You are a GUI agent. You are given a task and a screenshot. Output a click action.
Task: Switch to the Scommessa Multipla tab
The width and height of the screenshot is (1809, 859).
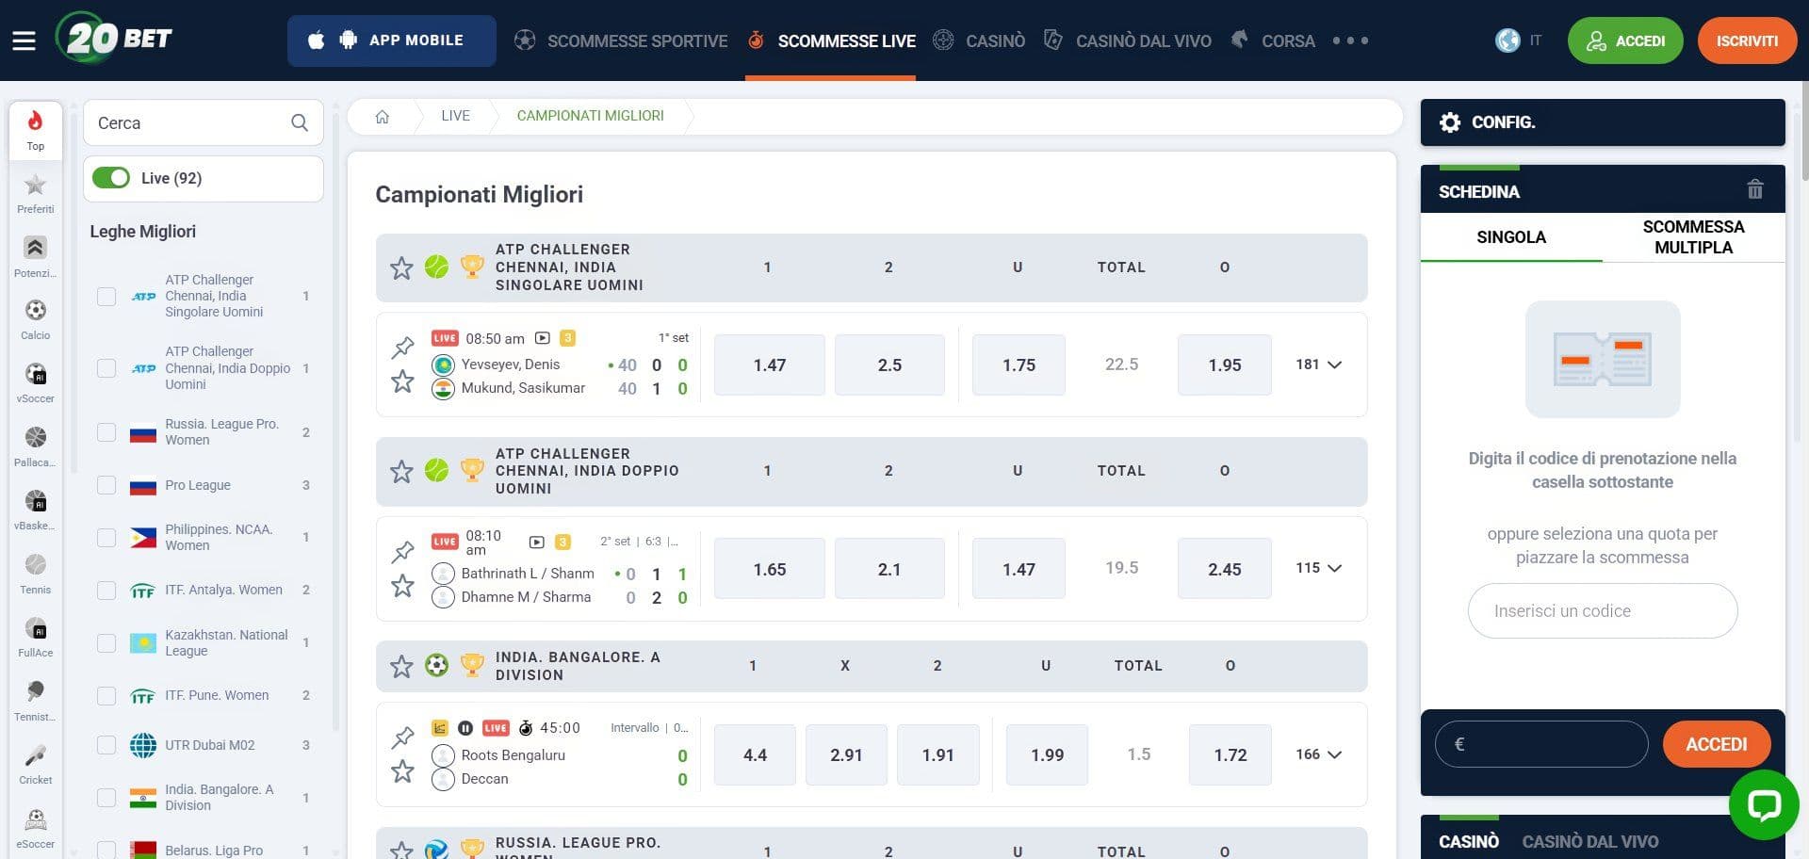[1693, 237]
